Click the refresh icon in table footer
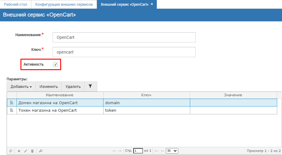 tap(11, 151)
